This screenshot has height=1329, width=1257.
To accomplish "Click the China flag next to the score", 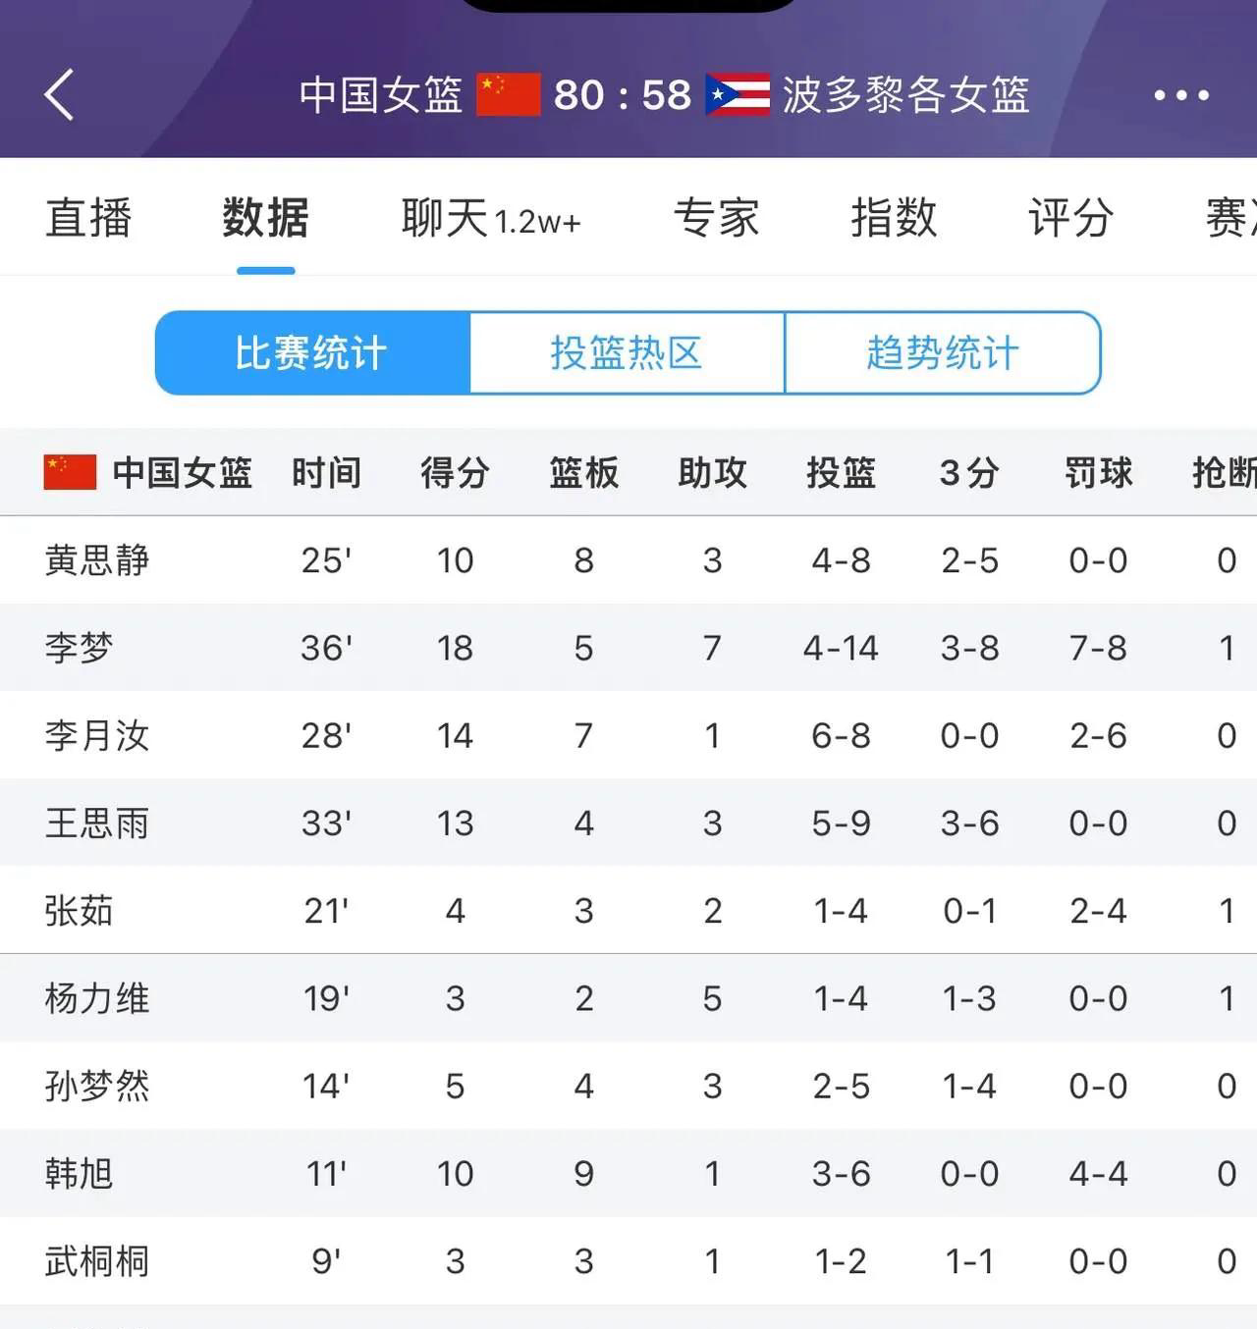I will [506, 92].
